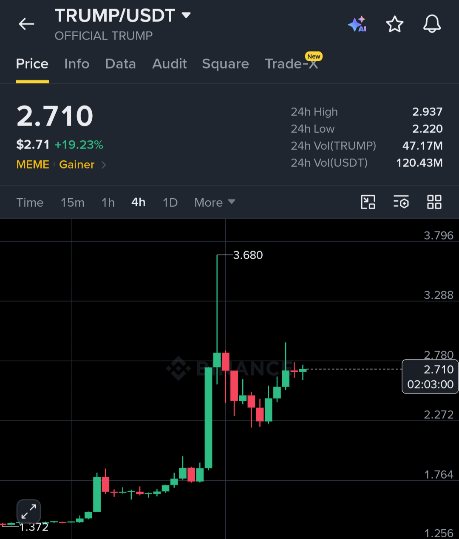This screenshot has height=539, width=459.
Task: Add TRUMP/USDT to favorites star
Action: 394,24
